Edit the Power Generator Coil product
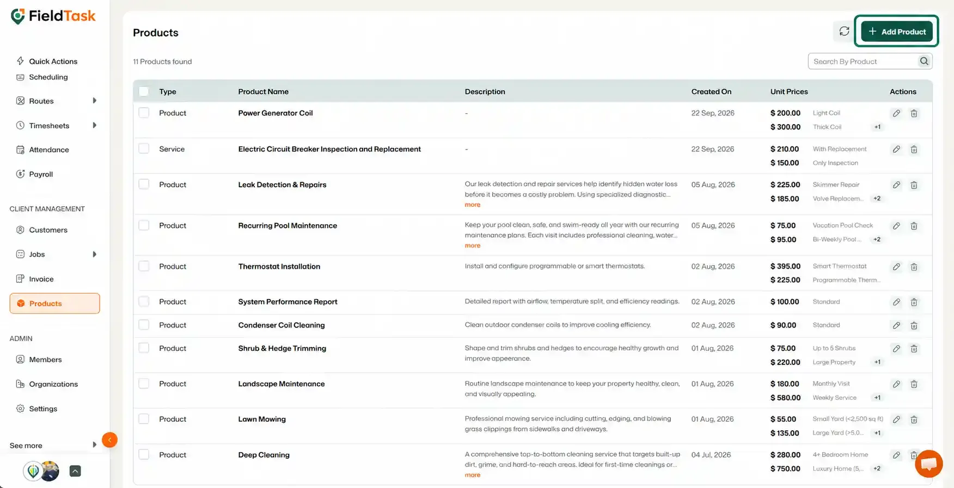 (x=896, y=113)
